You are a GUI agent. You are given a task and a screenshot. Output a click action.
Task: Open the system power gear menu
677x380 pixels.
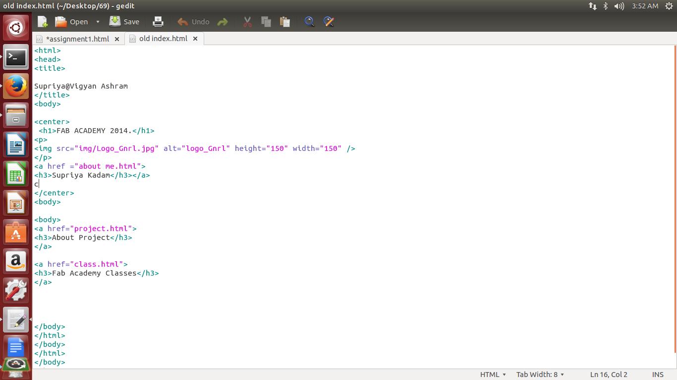[x=669, y=6]
